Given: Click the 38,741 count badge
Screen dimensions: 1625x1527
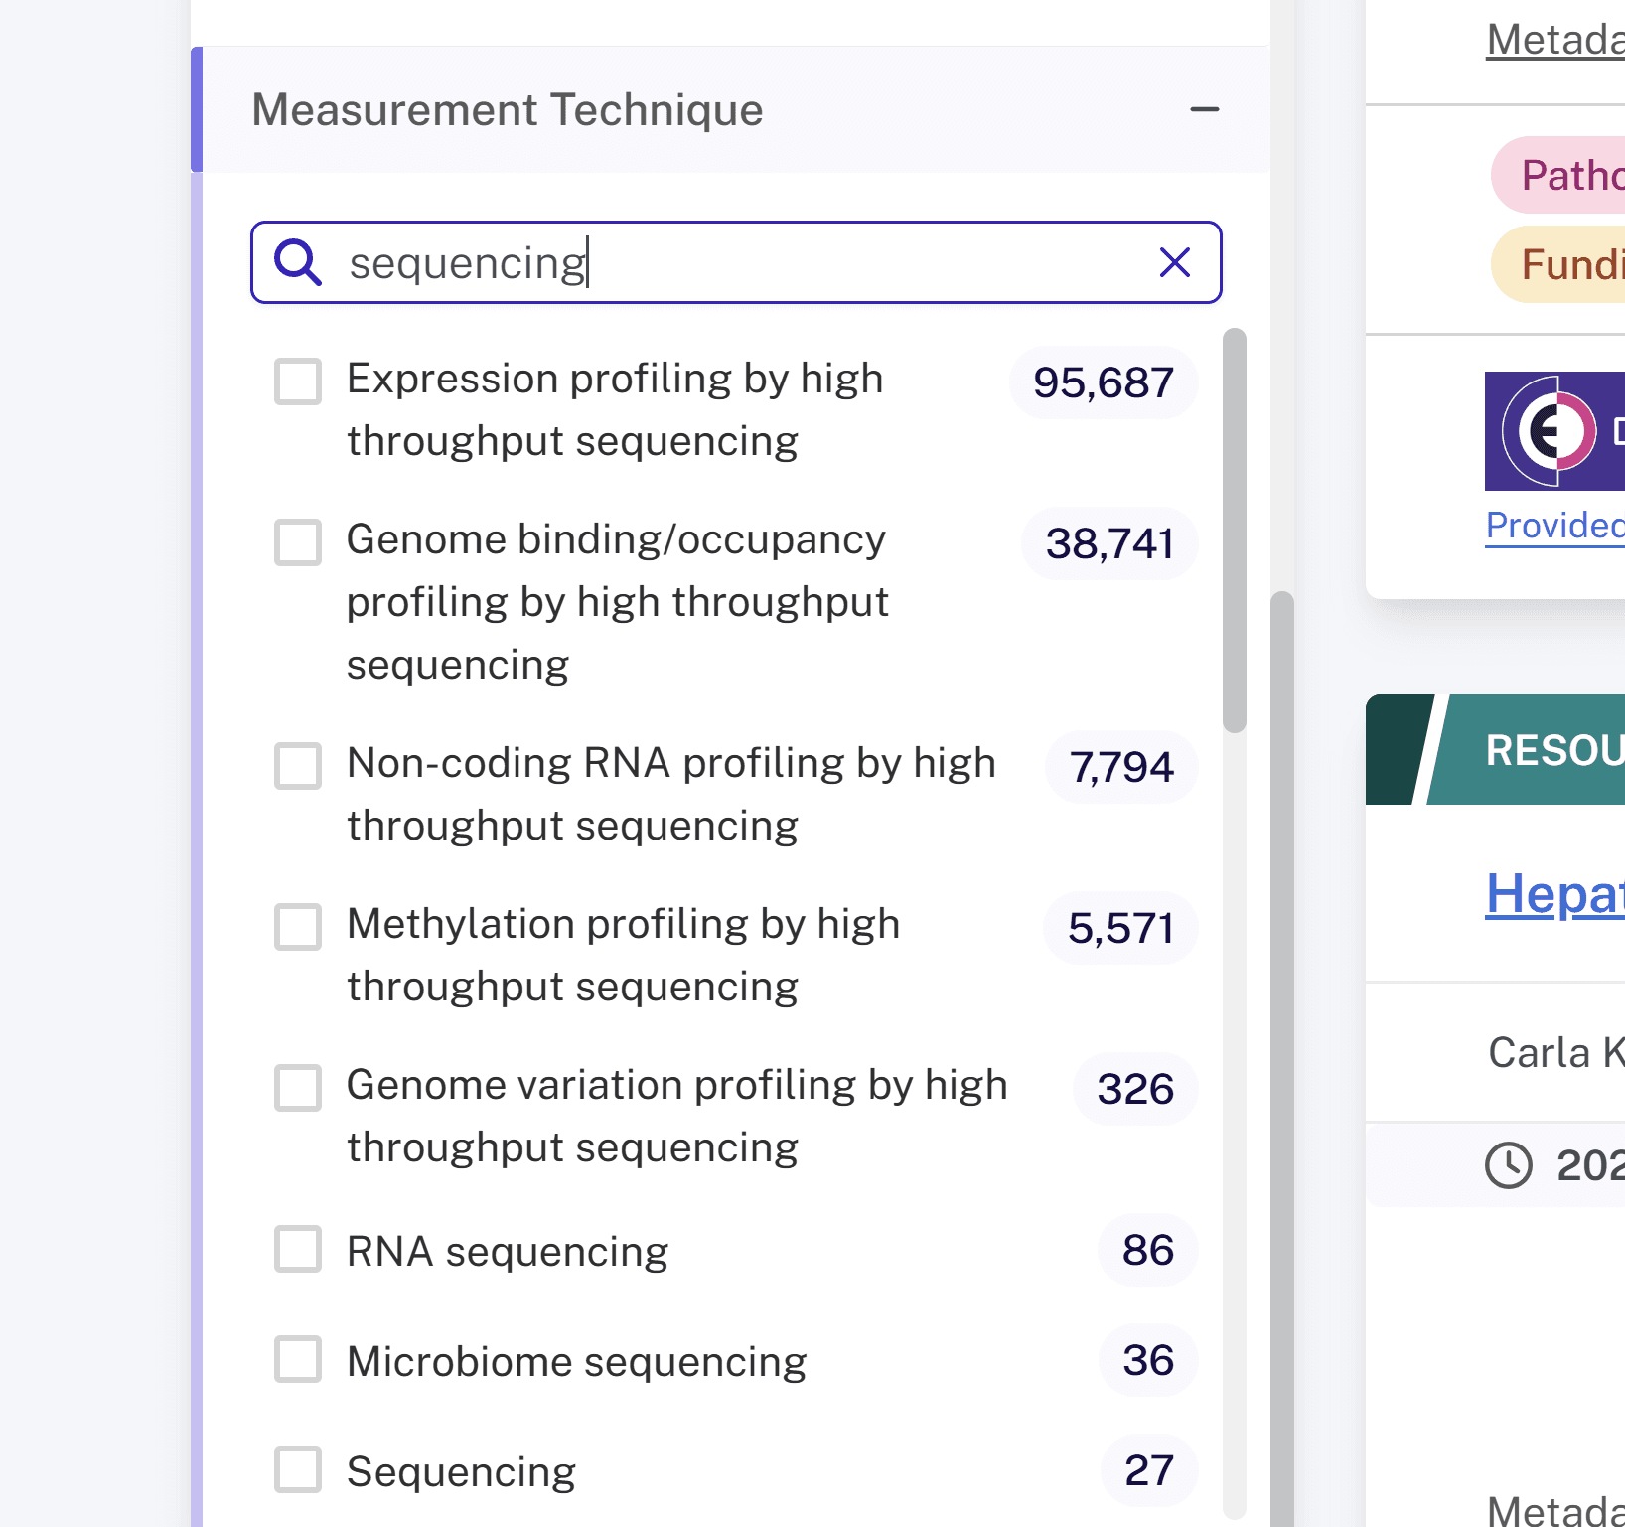Looking at the screenshot, I should pyautogui.click(x=1109, y=543).
